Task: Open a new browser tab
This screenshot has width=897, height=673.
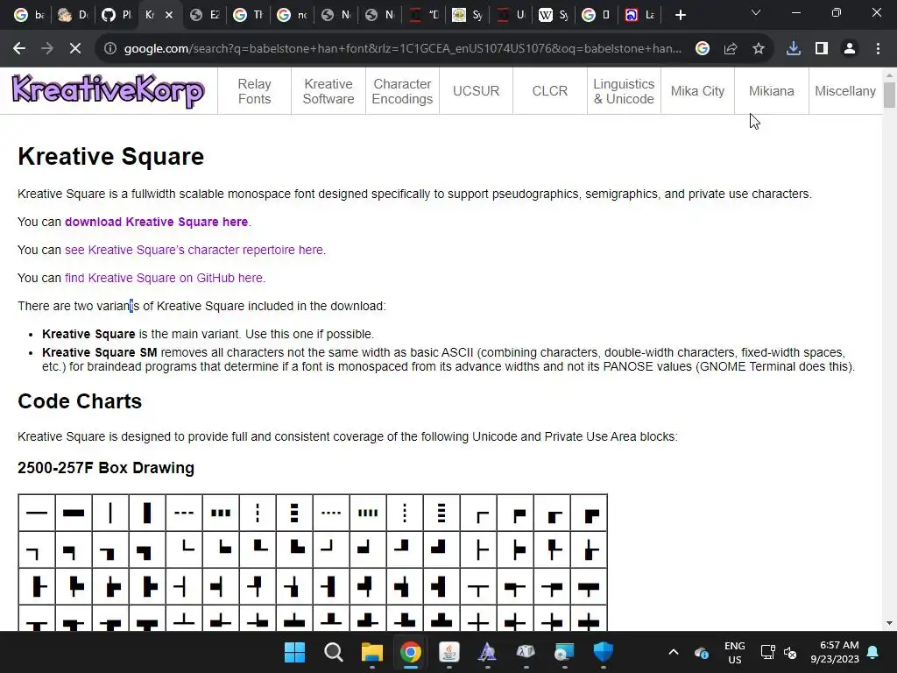Action: 680,15
